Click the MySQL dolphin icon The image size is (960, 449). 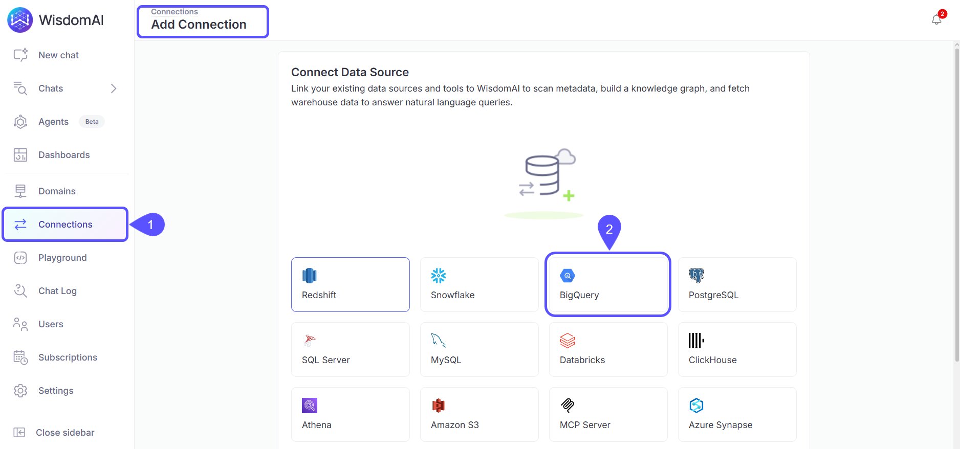point(439,341)
